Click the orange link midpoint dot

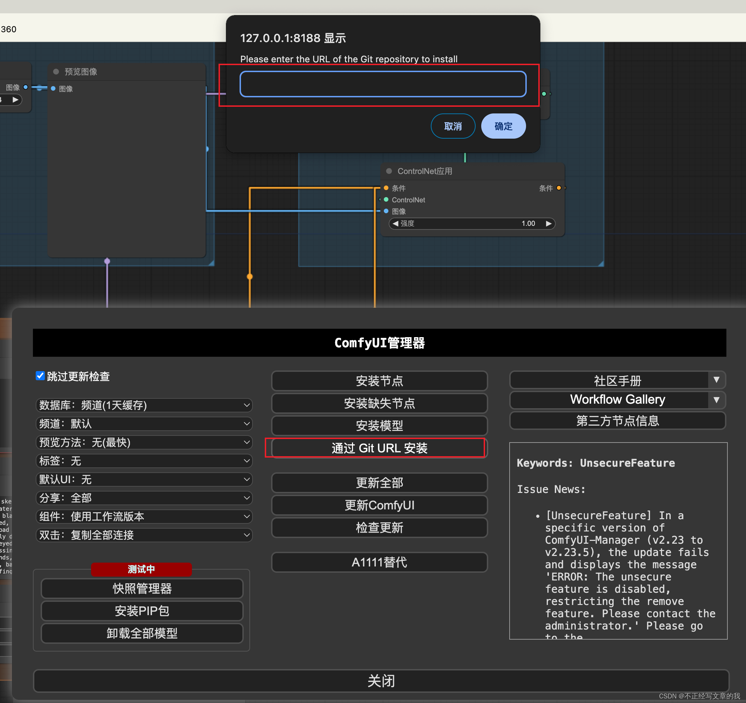pyautogui.click(x=249, y=277)
